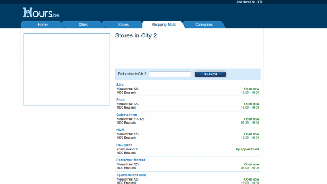Switch language to FR
The height and width of the screenshot is (184, 327).
pos(260,2)
